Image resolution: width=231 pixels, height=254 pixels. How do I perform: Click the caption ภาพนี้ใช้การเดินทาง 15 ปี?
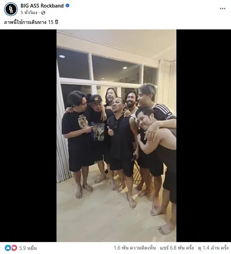click(x=31, y=22)
